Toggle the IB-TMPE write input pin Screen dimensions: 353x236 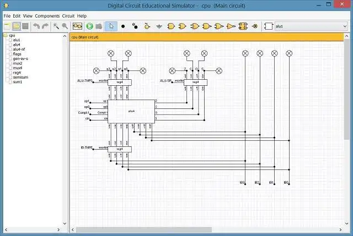(x=93, y=149)
